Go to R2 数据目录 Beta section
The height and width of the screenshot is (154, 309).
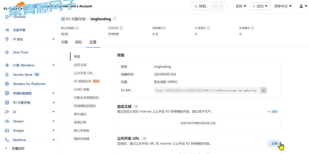tap(87, 81)
